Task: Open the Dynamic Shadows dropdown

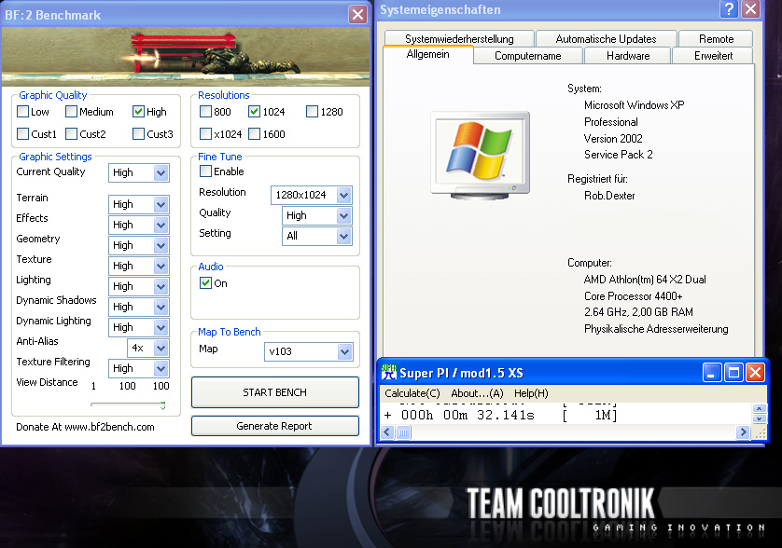Action: pyautogui.click(x=161, y=307)
